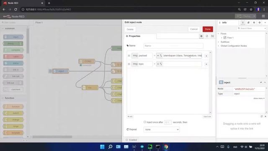Select the complete node in the palette
The height and width of the screenshot is (151, 268).
13,50
